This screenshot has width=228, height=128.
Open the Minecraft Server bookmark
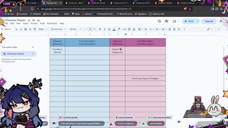124,14
